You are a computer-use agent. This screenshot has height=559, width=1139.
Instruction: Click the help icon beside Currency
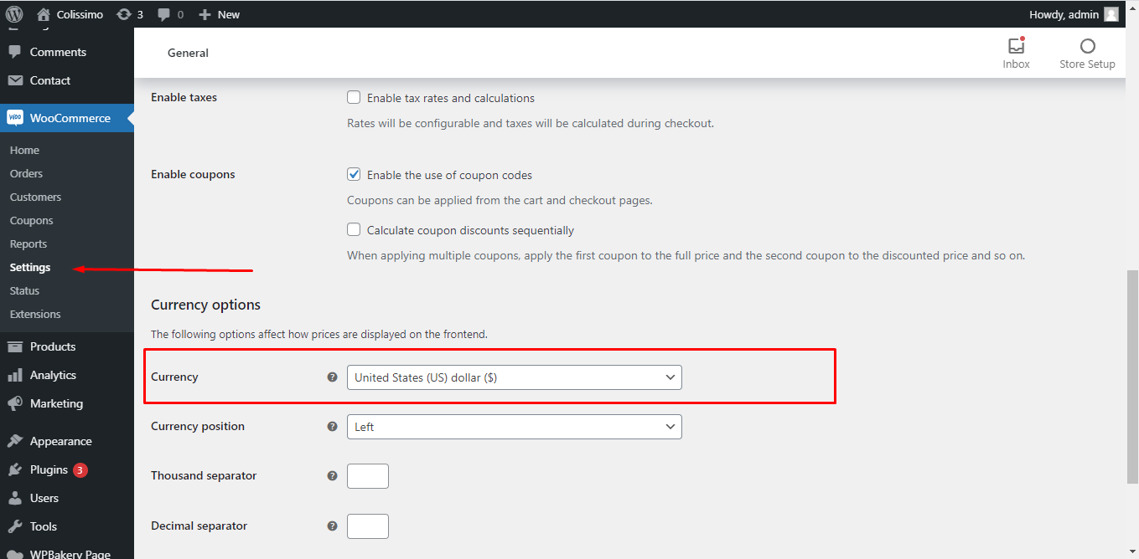[x=332, y=377]
